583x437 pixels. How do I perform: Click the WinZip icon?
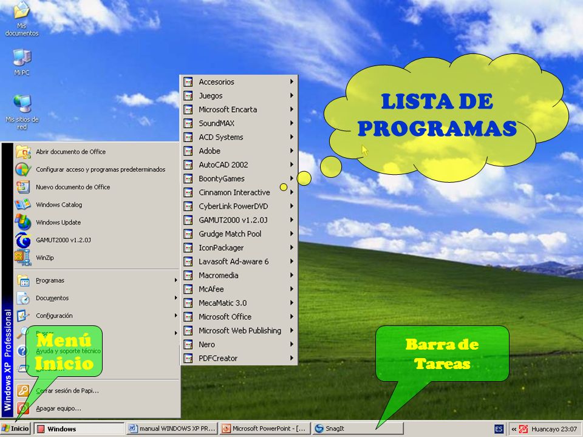tap(23, 257)
